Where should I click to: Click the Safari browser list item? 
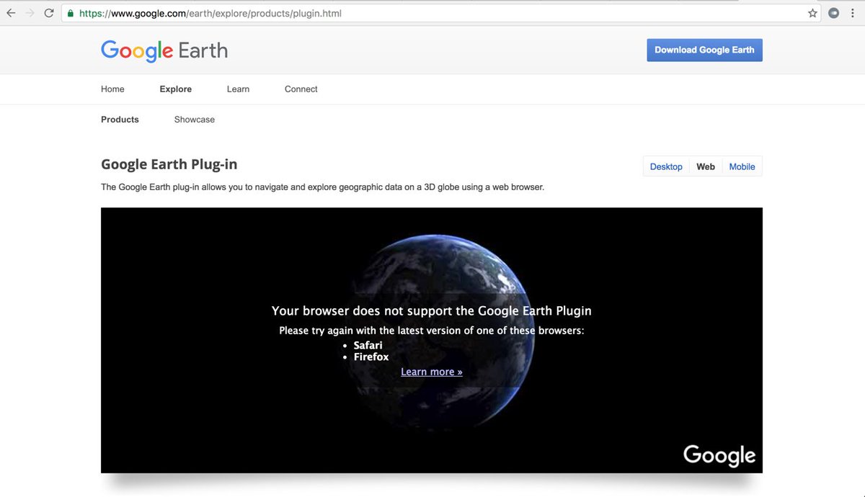point(368,345)
